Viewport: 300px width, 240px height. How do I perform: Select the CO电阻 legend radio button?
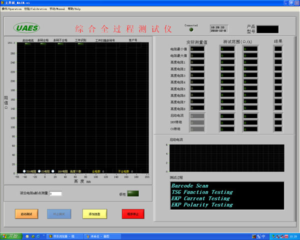pos(39,171)
